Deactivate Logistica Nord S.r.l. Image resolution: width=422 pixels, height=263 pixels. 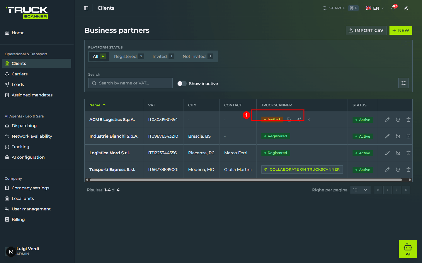pos(398,153)
